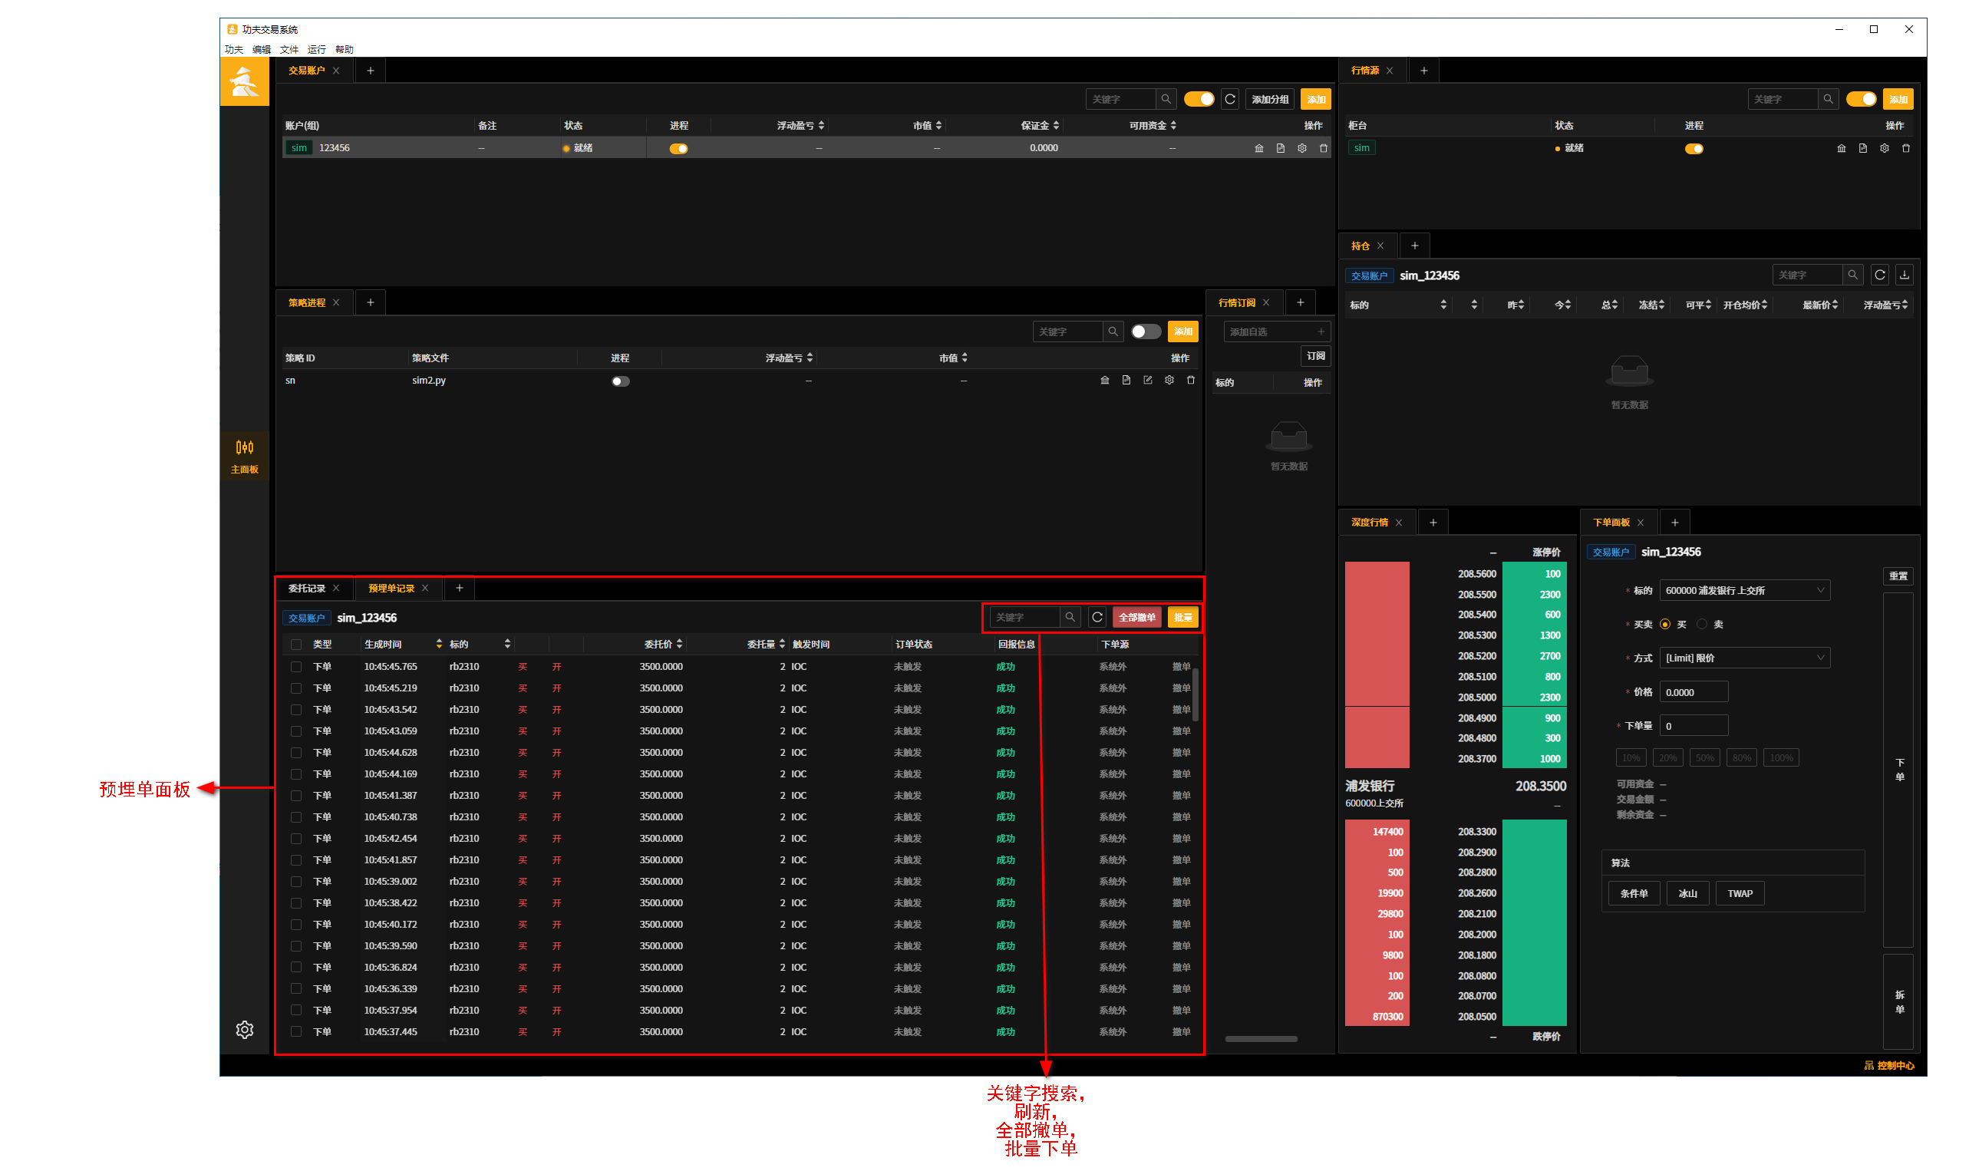1969x1171 pixels.
Task: Tick the select-all checkbox in order table header
Action: pos(297,645)
